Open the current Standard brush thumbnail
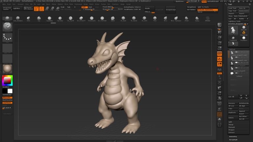The height and width of the screenshot is (142, 253). point(8,27)
